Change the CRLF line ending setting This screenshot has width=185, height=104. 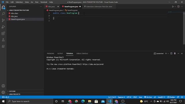[x=135, y=97]
